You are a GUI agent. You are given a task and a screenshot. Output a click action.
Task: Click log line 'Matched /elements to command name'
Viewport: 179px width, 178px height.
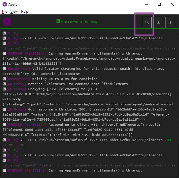(79, 84)
